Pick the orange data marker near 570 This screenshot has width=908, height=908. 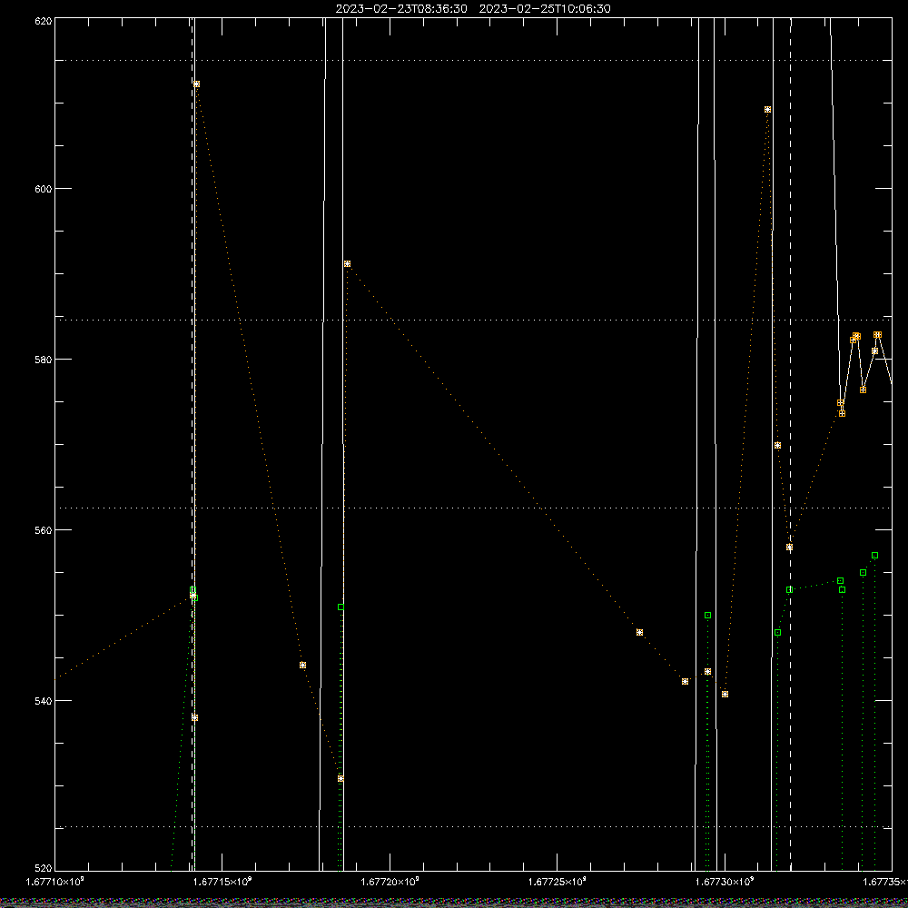pos(778,446)
